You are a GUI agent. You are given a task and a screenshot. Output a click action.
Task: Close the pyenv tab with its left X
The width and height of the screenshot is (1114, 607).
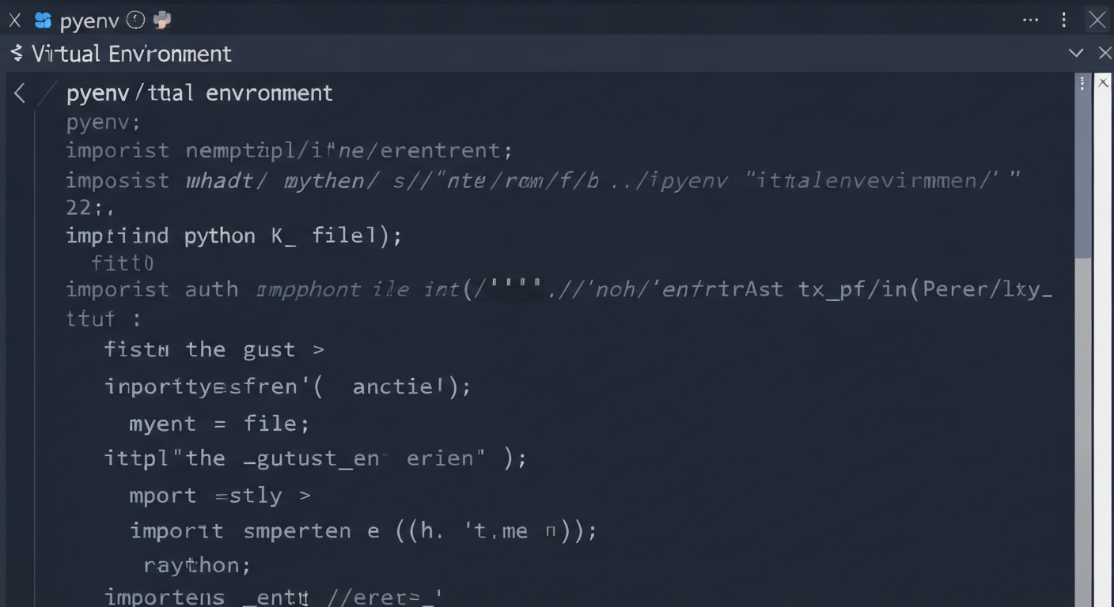pos(14,21)
